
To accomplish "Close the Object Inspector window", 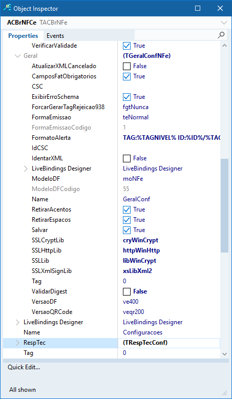I will (x=220, y=8).
